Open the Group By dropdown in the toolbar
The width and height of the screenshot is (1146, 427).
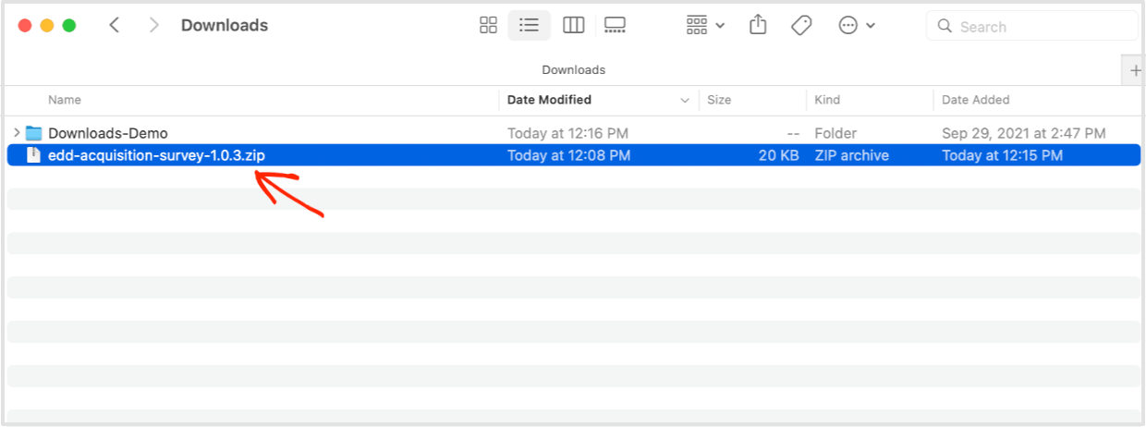tap(705, 26)
